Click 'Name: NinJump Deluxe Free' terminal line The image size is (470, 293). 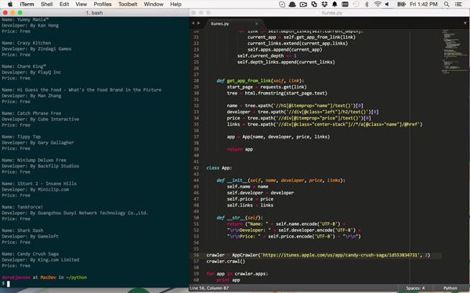click(x=34, y=160)
